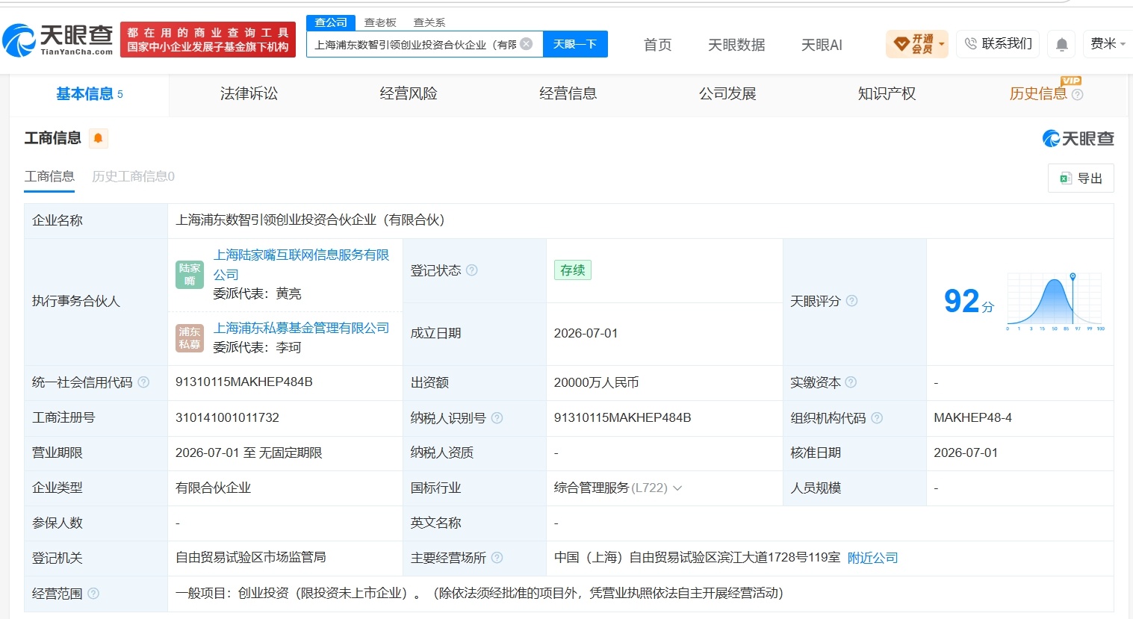Open the 法律诉讼 tab
The image size is (1133, 619).
pos(249,94)
